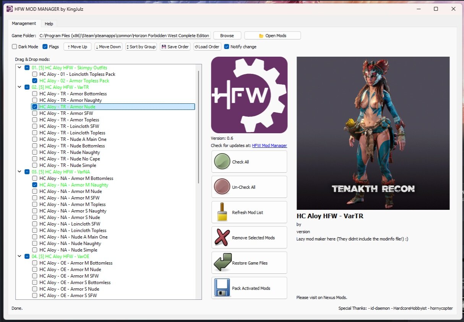Click inside the Game Folder path field

coord(124,36)
